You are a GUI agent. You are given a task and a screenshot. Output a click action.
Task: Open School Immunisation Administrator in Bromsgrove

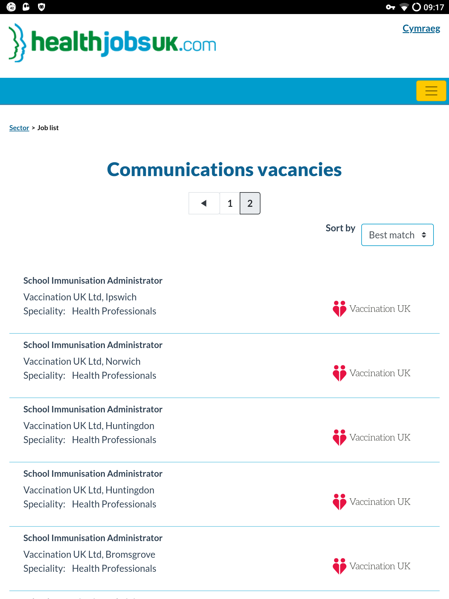[93, 538]
